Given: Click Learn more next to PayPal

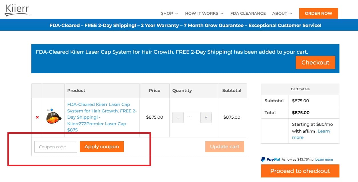Looking at the screenshot, I should tap(324, 159).
